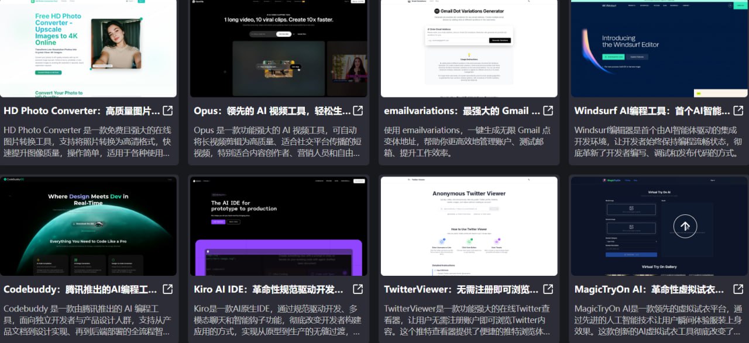The height and width of the screenshot is (343, 749).
Task: Open external link icon for Opus card
Action: click(x=358, y=110)
